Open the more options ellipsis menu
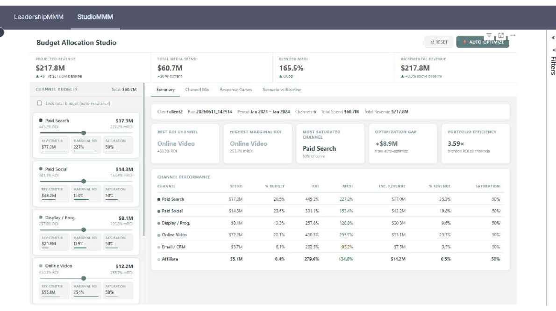The image size is (556, 311). coord(513,35)
